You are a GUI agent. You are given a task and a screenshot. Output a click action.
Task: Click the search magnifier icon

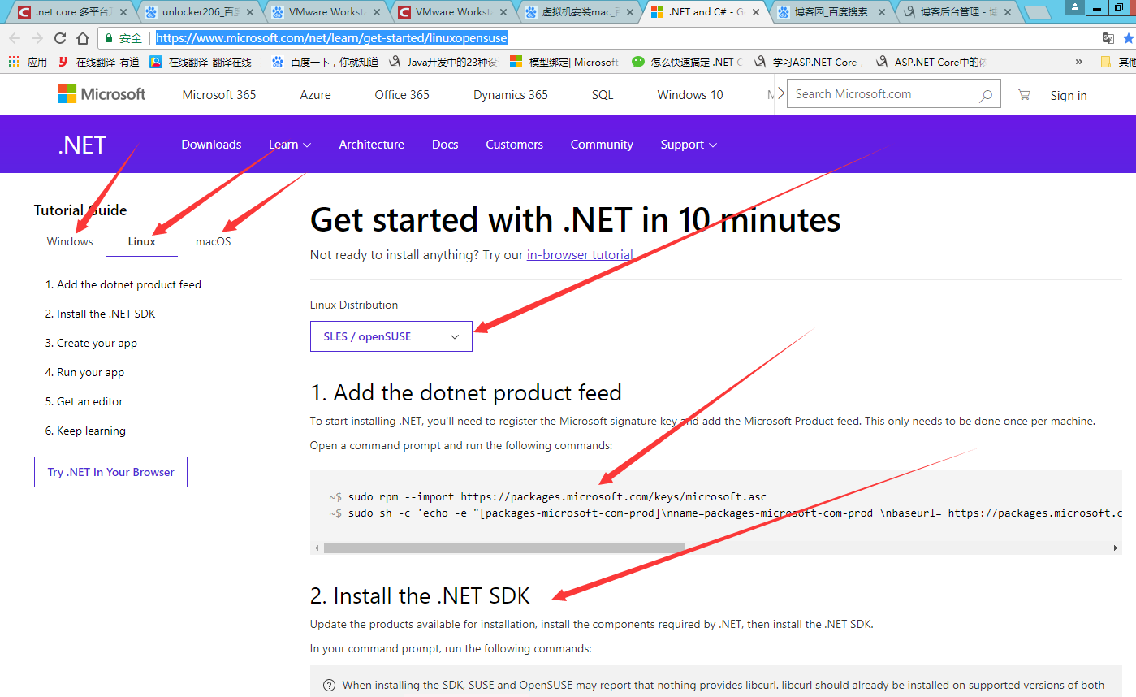click(986, 95)
